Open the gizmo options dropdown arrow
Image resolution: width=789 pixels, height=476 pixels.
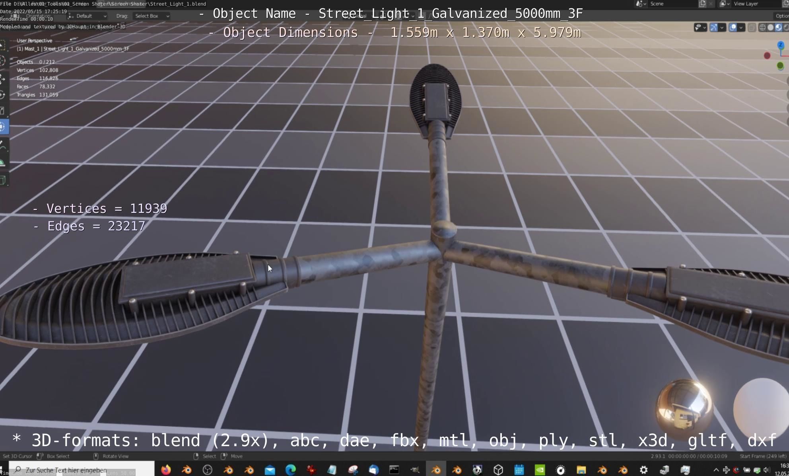(x=722, y=27)
